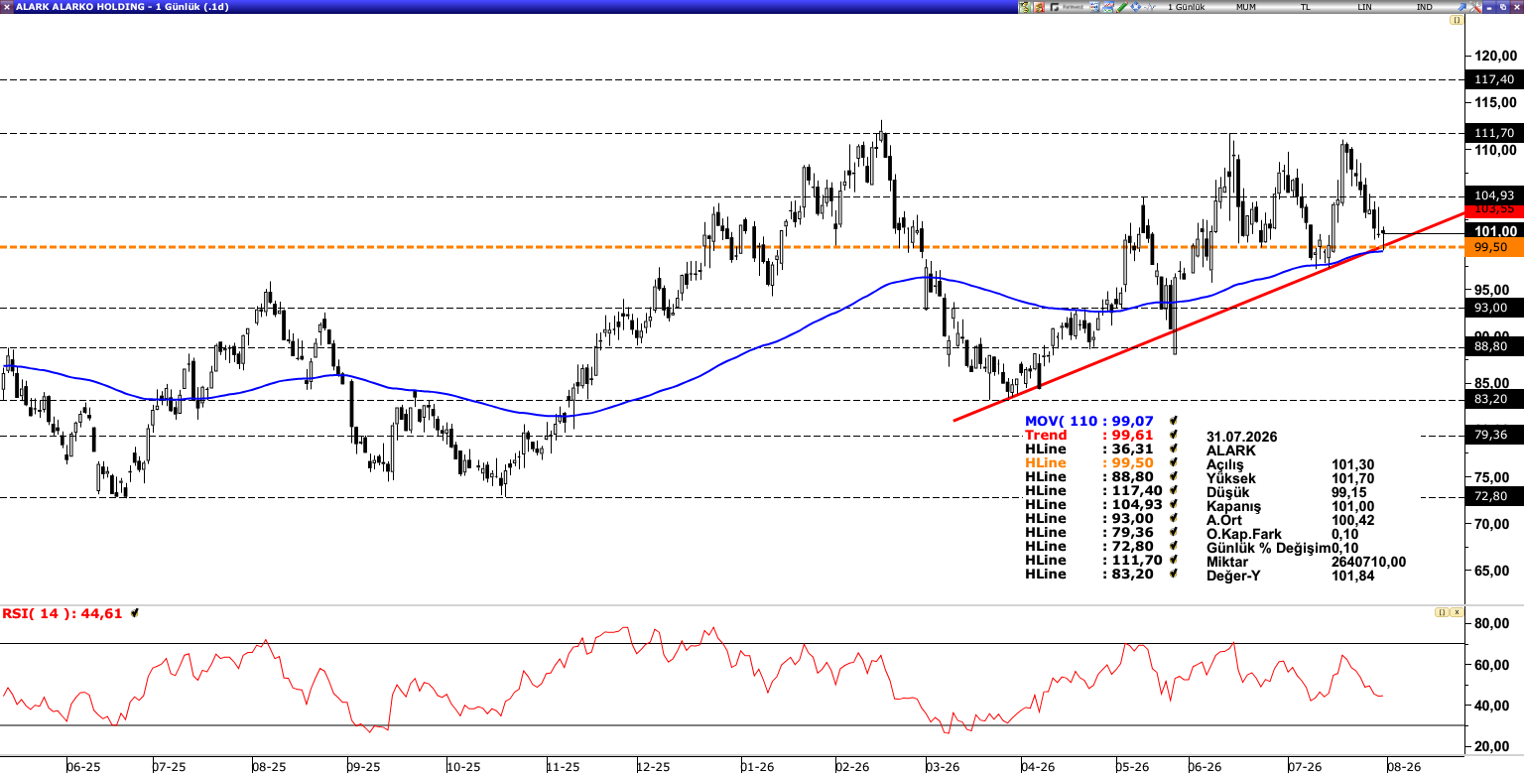Click the HLine : 83,20 label

(x=1089, y=575)
